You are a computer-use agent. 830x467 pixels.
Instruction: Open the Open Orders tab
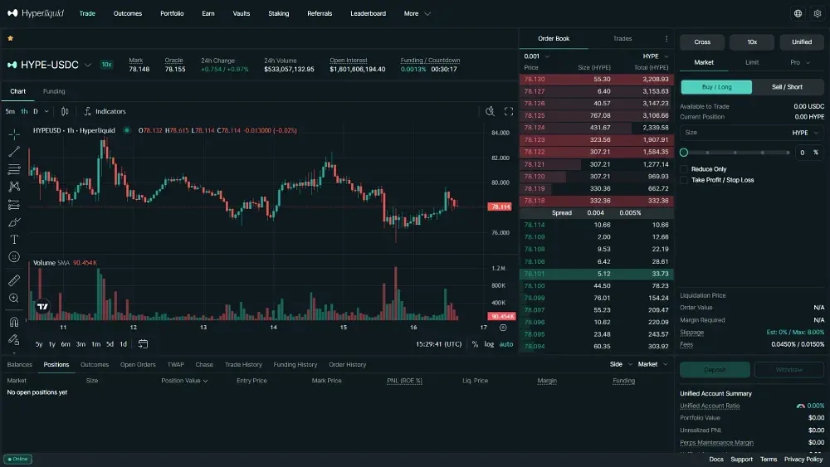(138, 365)
